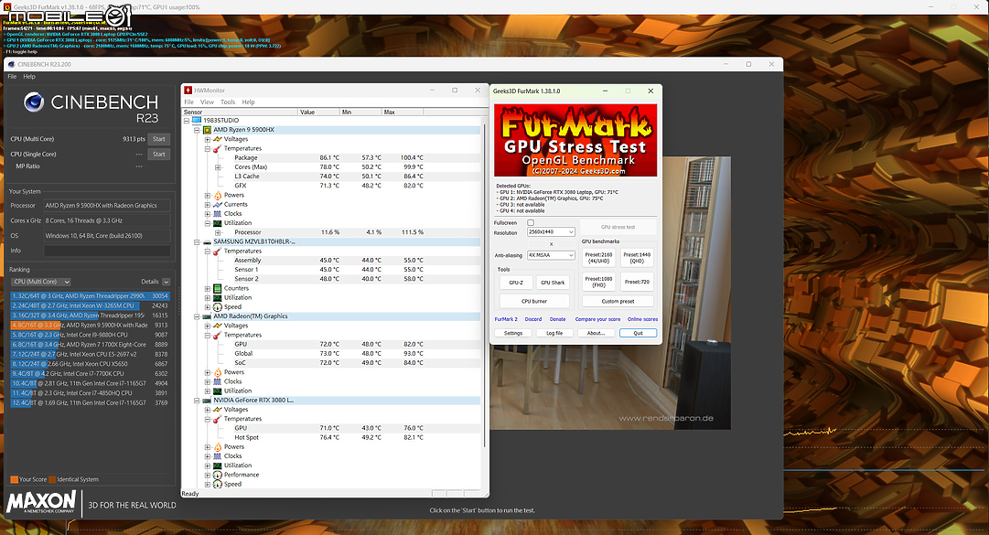Click the drive icon beside SAMSUNG MZVLB1T0HBLR
Image resolution: width=989 pixels, height=535 pixels.
[x=207, y=242]
